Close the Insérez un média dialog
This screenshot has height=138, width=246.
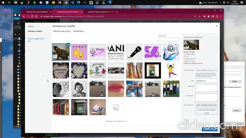click(x=216, y=26)
